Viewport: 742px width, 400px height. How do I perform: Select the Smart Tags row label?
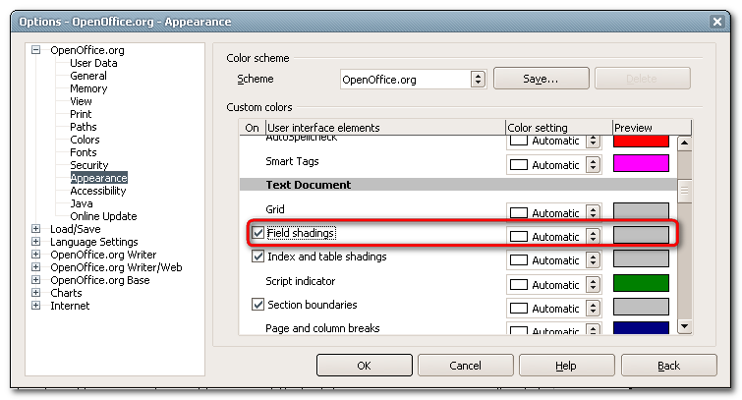[292, 161]
